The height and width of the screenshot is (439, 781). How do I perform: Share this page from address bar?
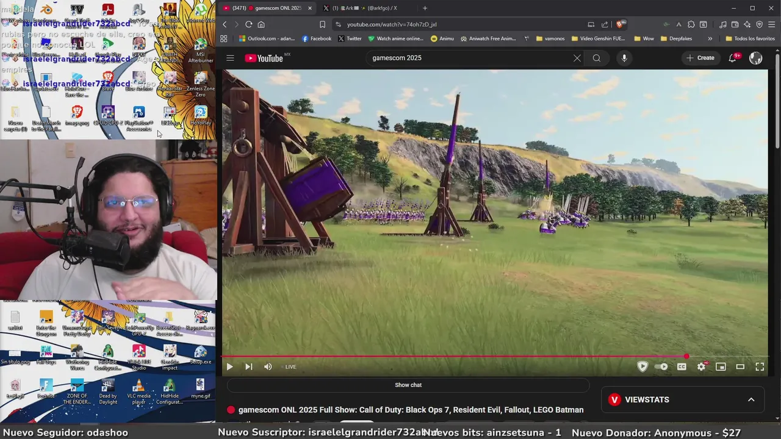[x=605, y=24]
